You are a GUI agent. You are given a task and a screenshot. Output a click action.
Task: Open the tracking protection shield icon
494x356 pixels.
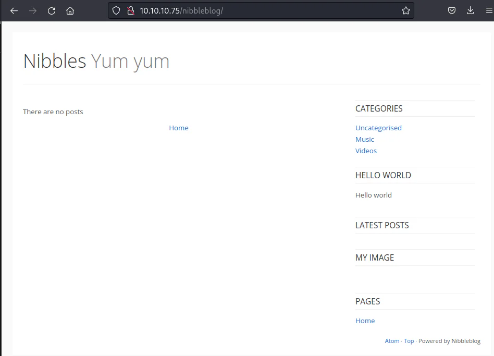tap(116, 11)
